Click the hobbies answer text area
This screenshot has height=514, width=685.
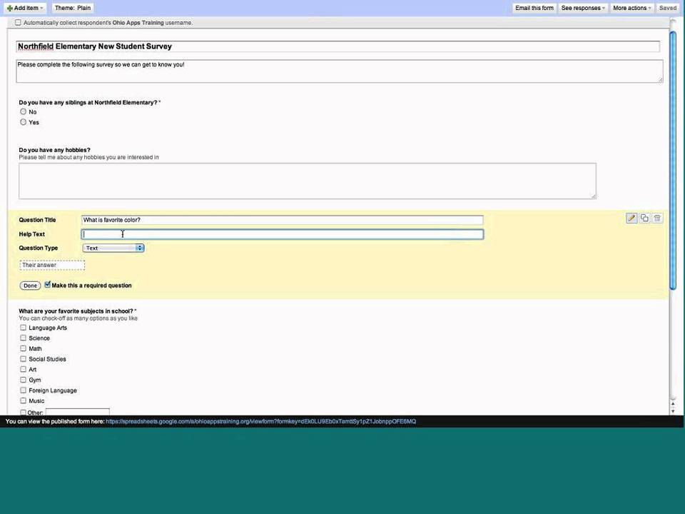pyautogui.click(x=307, y=181)
